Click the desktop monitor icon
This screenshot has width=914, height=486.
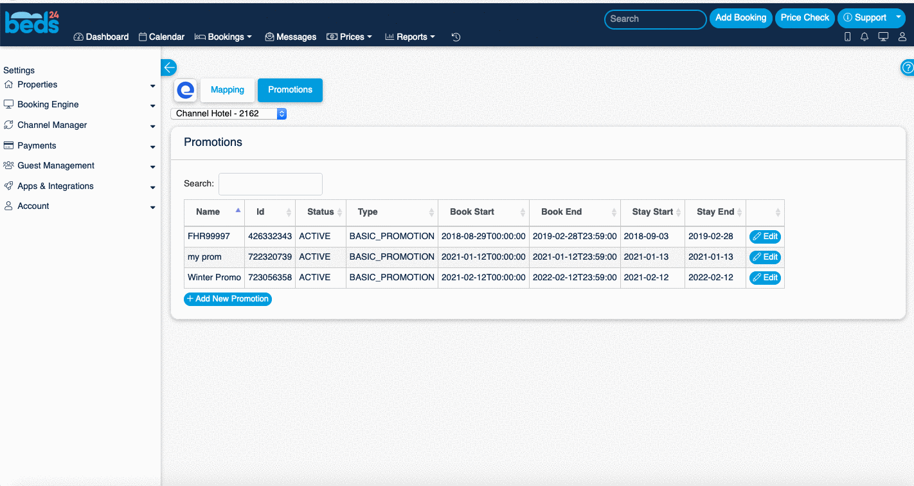(x=884, y=37)
